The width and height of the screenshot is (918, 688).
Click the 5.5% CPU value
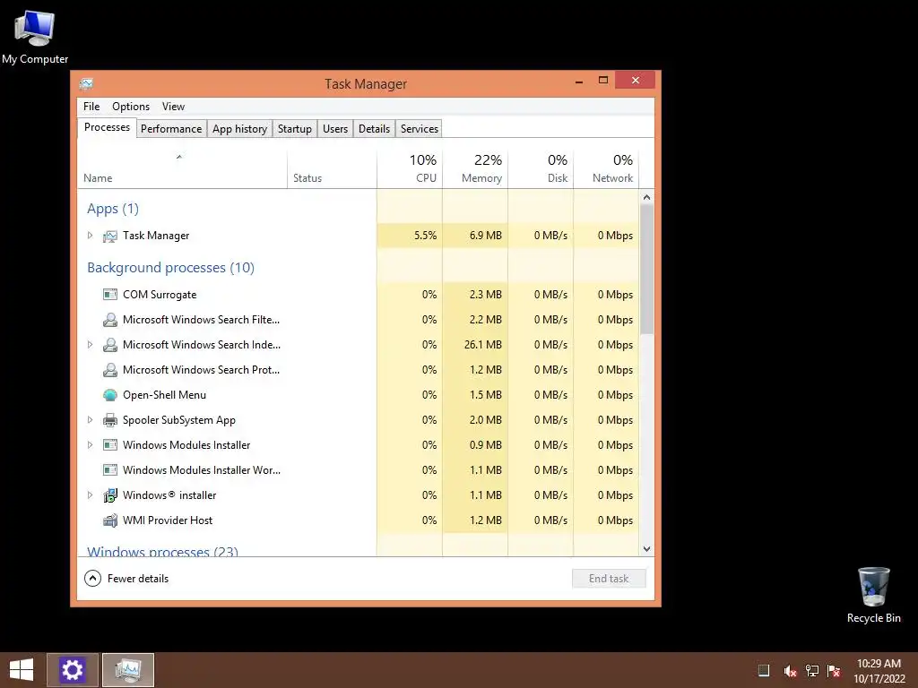[x=426, y=236]
